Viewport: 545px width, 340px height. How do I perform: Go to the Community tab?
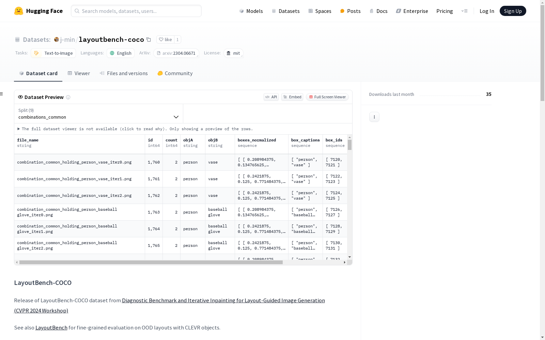175,73
